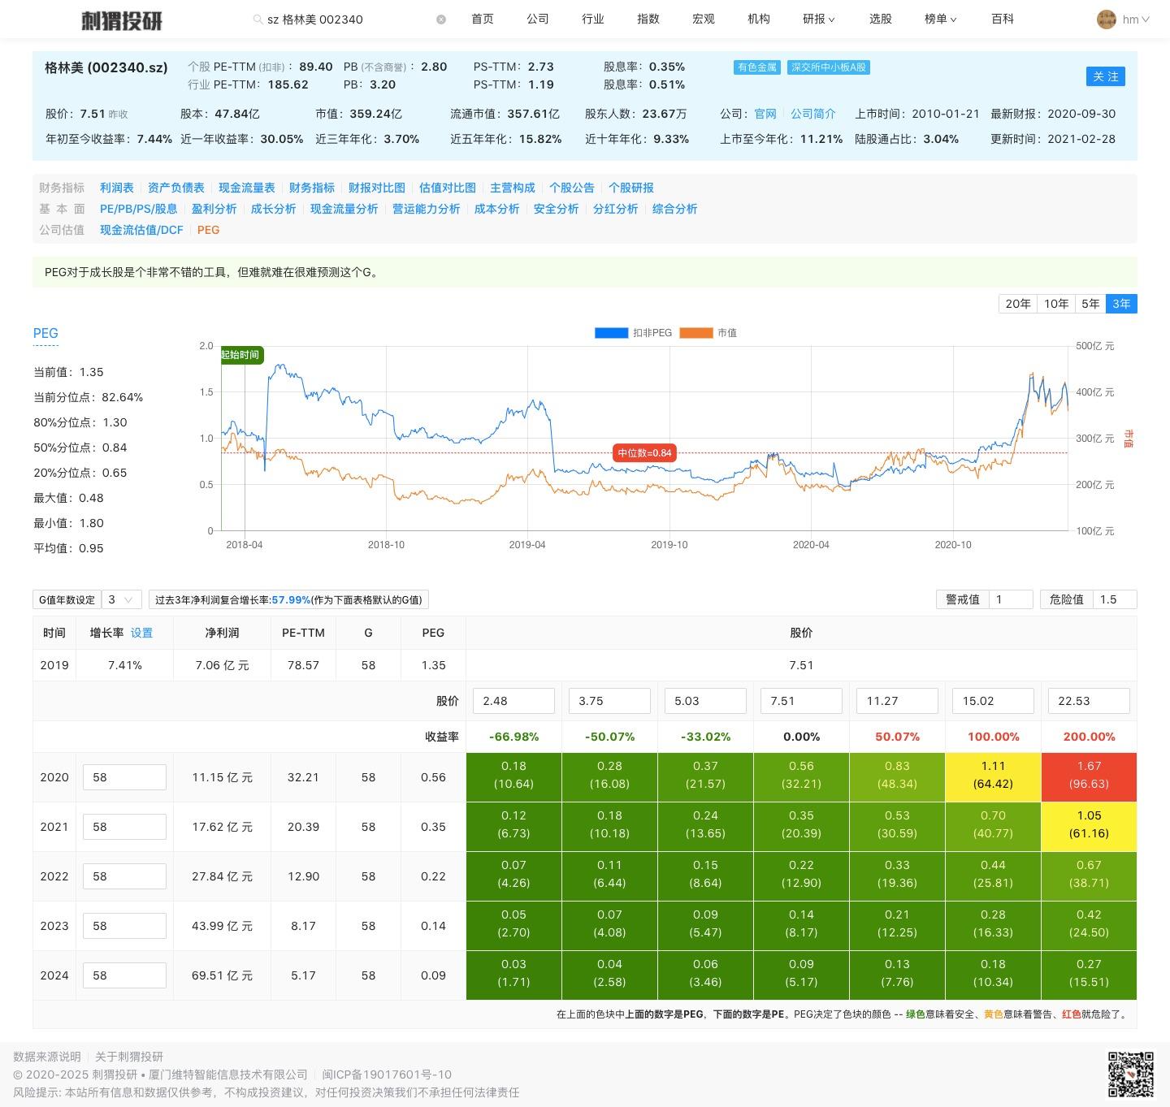Viewport: 1170px width, 1107px height.
Task: Click the 22.53 stock price input
Action: [1089, 701]
